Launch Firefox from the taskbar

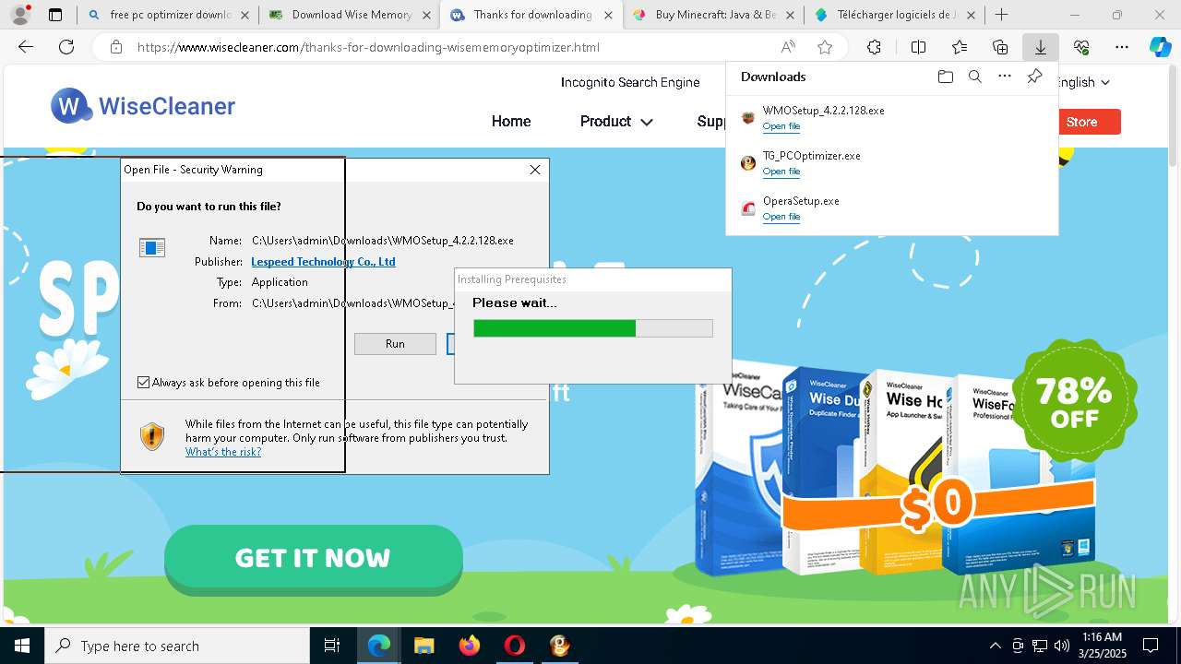coord(469,646)
